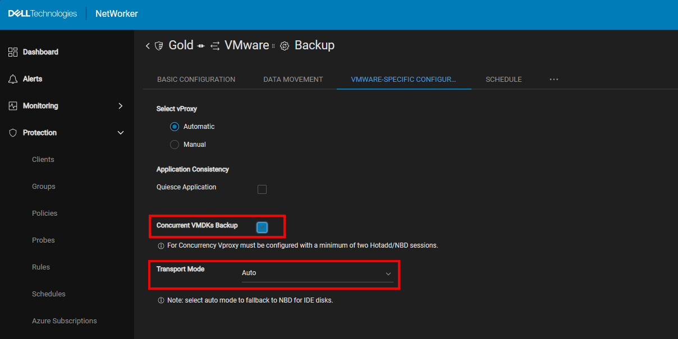Open Rules under Protection
This screenshot has width=678, height=339.
click(41, 267)
